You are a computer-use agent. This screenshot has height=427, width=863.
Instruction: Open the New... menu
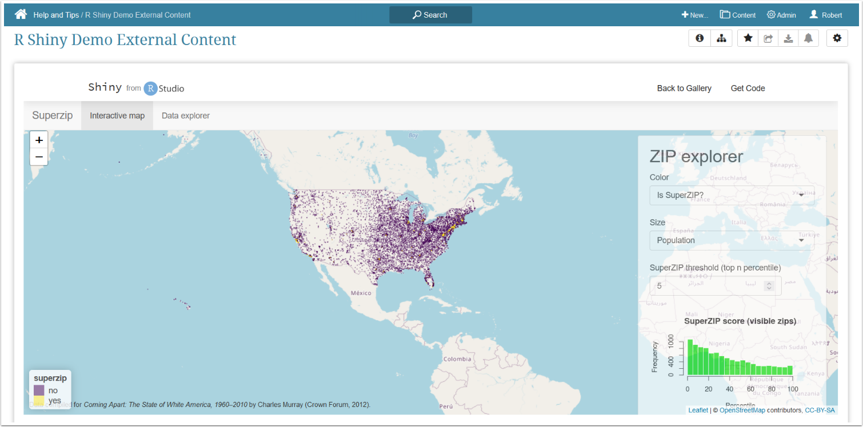694,15
